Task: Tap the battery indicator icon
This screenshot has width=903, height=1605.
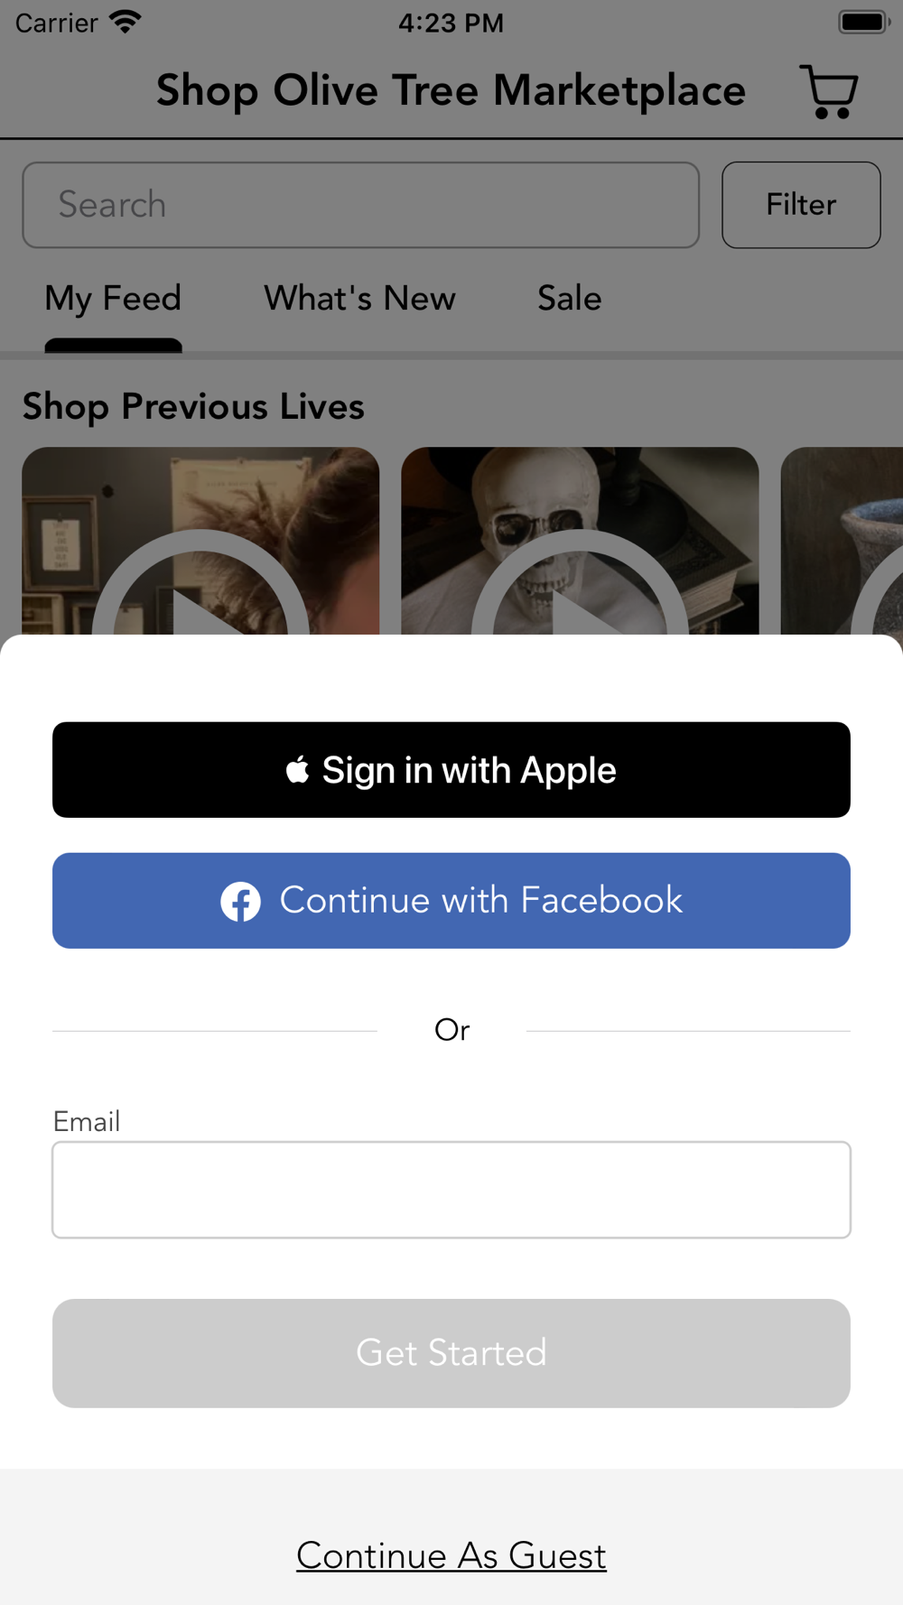Action: 864,22
